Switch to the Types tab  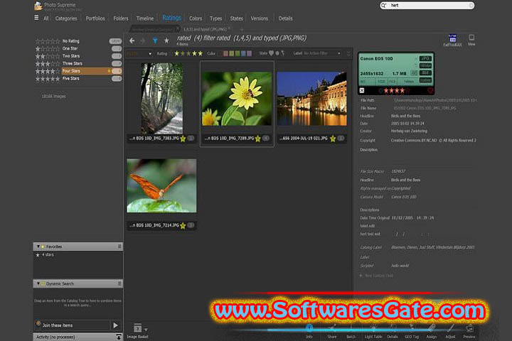point(216,18)
